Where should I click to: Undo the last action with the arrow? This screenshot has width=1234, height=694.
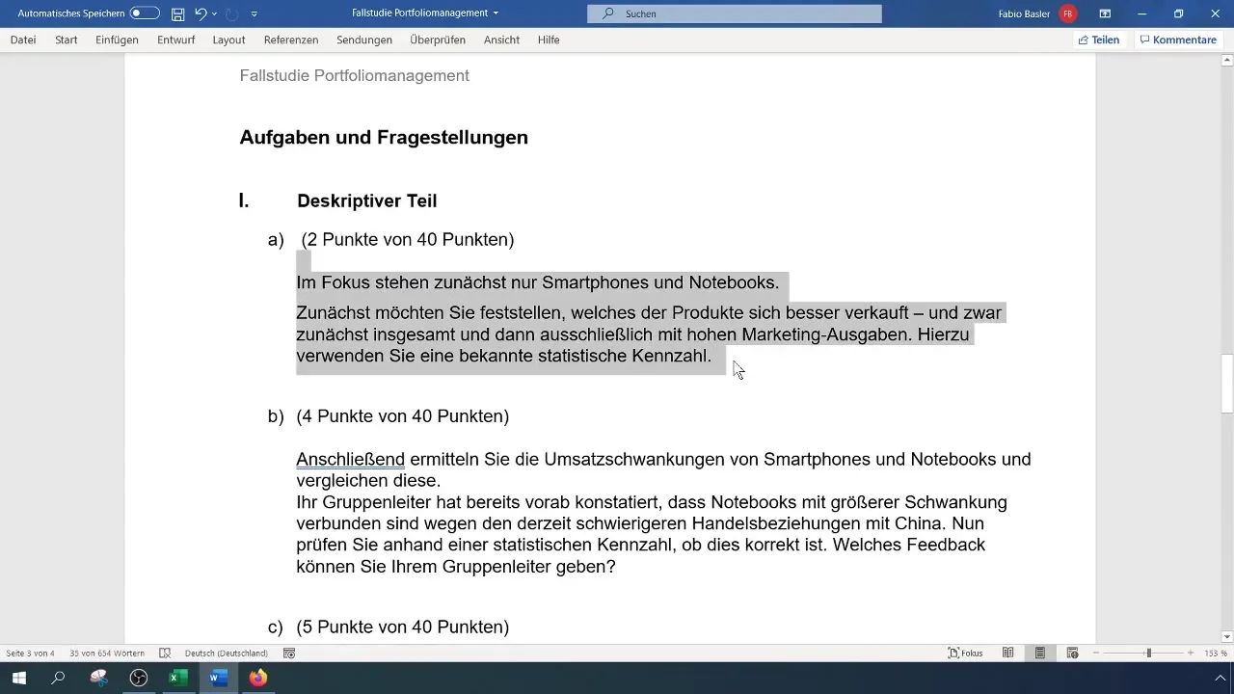coord(201,13)
